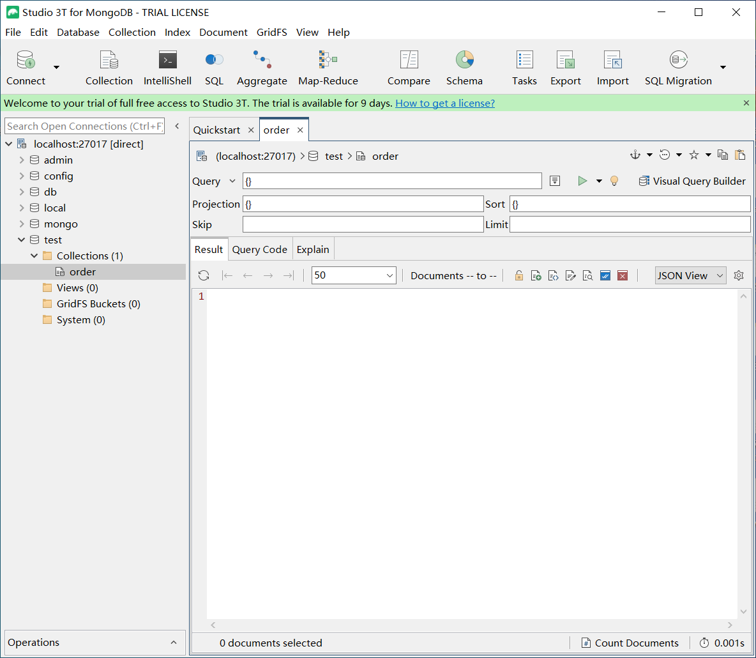The height and width of the screenshot is (658, 756).
Task: Click the 'How to get a license?' link
Action: point(445,103)
